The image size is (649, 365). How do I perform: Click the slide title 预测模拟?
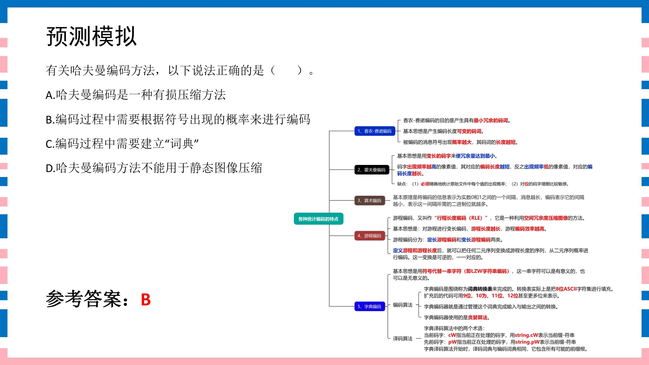click(91, 36)
